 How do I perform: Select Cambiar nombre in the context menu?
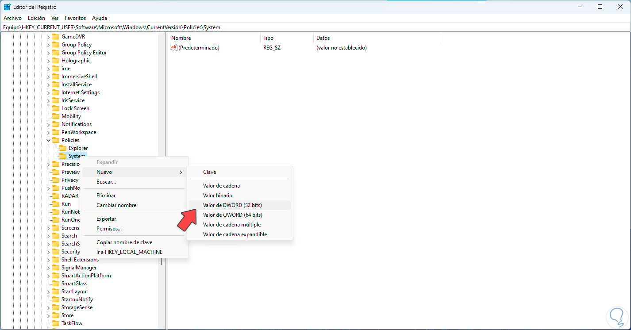click(134, 205)
